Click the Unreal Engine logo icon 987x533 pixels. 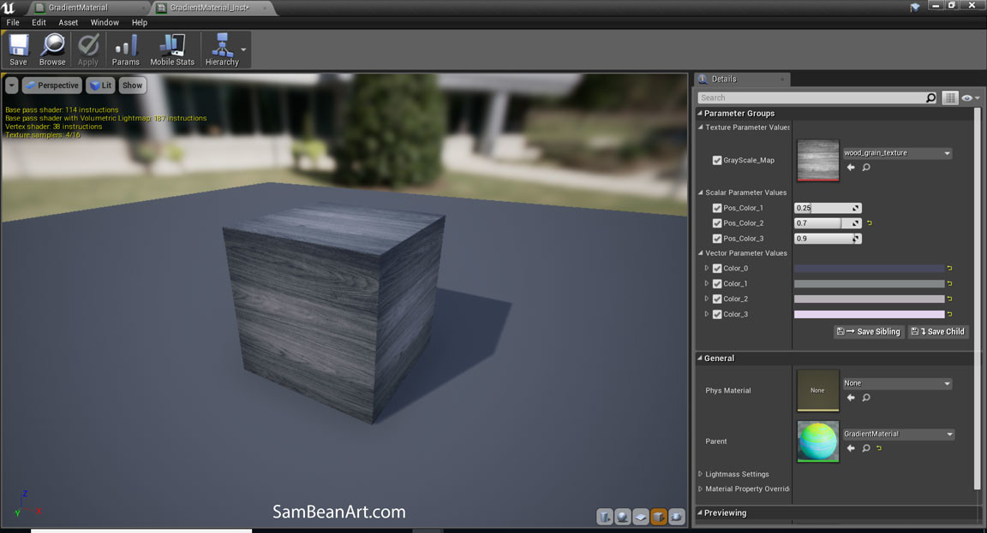click(x=9, y=8)
